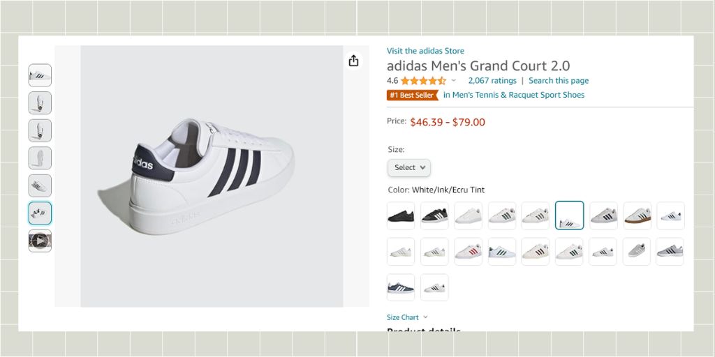
Task: Click the main adidas shoe product image
Action: (212, 176)
